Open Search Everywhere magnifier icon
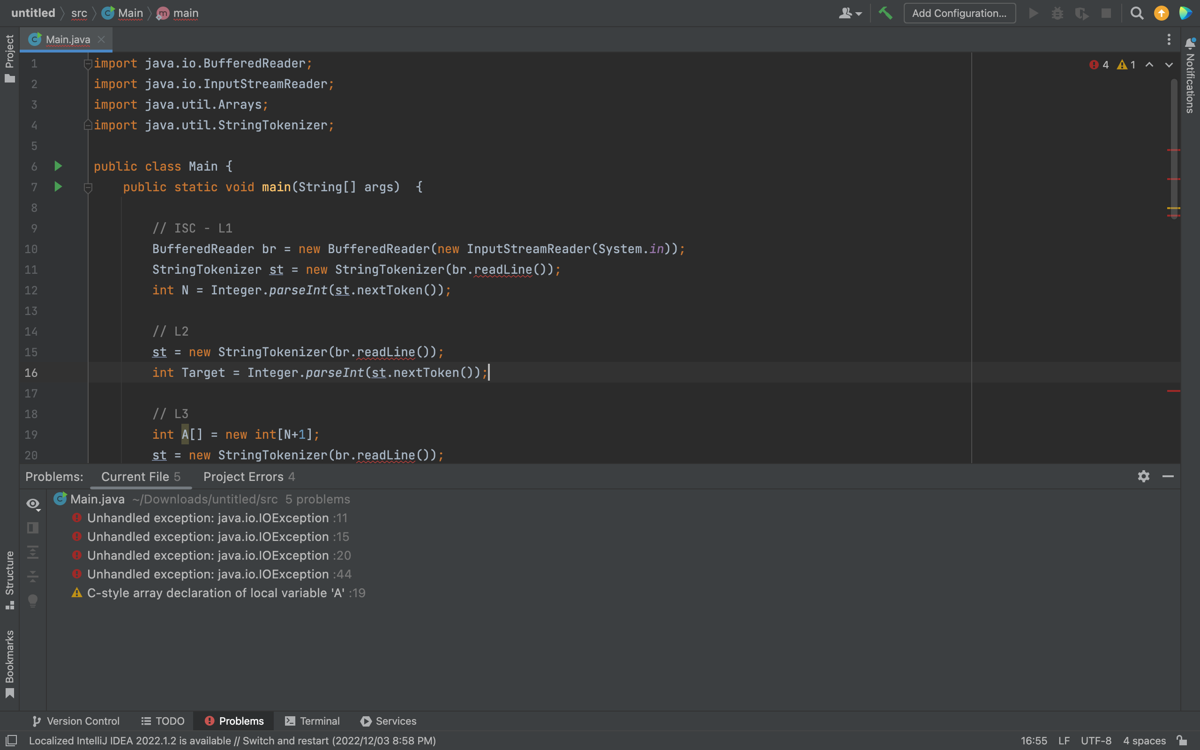This screenshot has height=750, width=1200. coord(1137,14)
